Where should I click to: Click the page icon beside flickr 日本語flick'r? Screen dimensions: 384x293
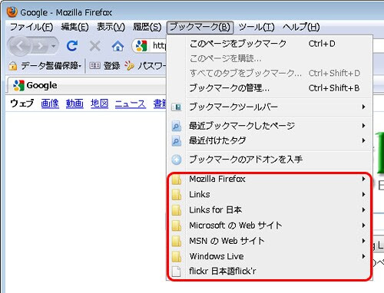pos(176,272)
